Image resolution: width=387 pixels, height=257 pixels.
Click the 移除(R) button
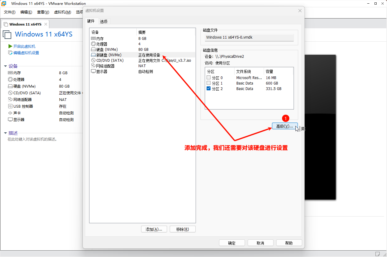pyautogui.click(x=183, y=229)
